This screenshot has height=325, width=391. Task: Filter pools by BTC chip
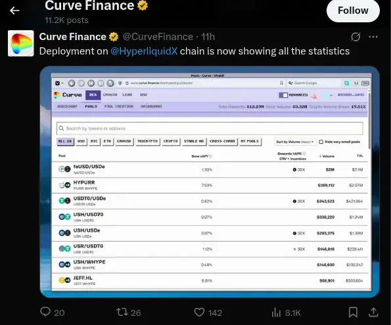click(x=94, y=141)
